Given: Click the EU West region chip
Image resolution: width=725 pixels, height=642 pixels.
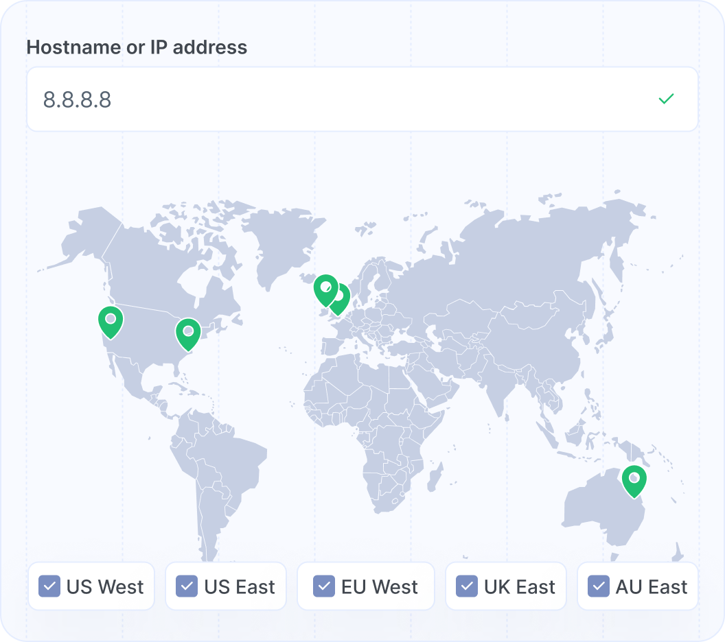Looking at the screenshot, I should [x=365, y=586].
